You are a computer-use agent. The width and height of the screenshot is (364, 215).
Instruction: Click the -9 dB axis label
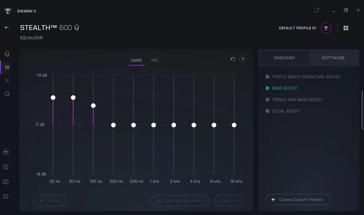point(41,174)
